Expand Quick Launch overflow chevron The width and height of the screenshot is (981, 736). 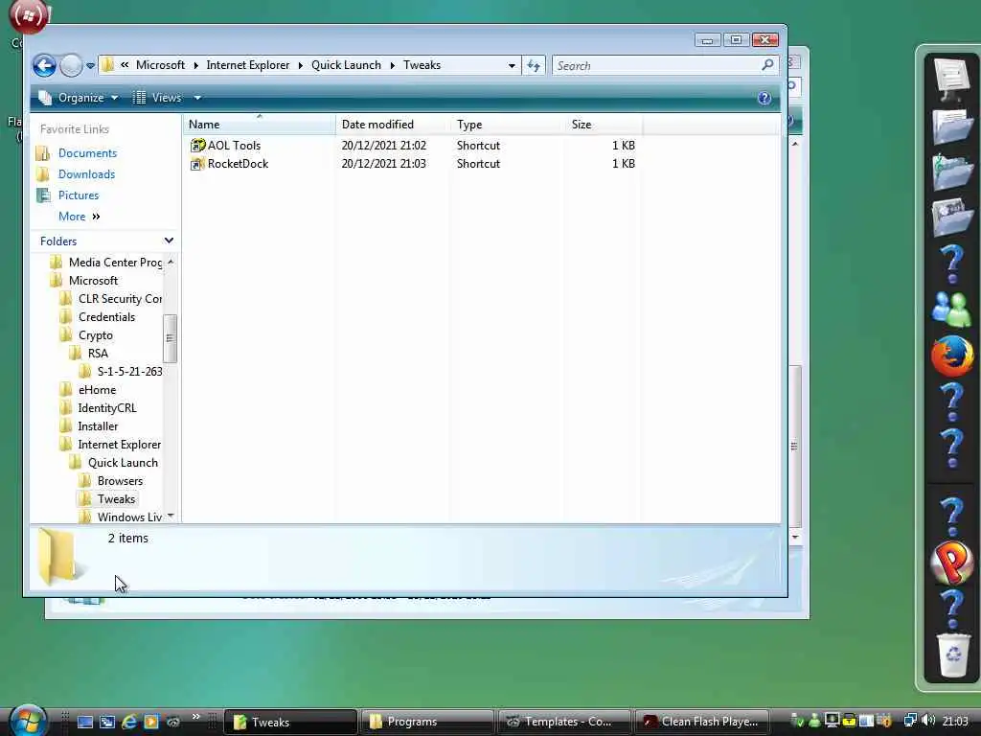pos(196,717)
